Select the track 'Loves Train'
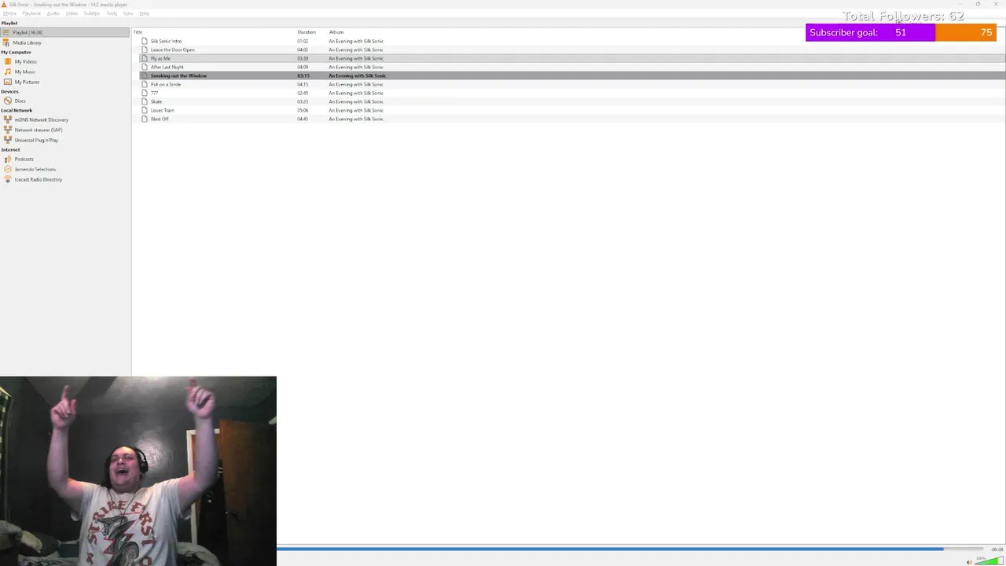The image size is (1006, 566). [x=163, y=110]
